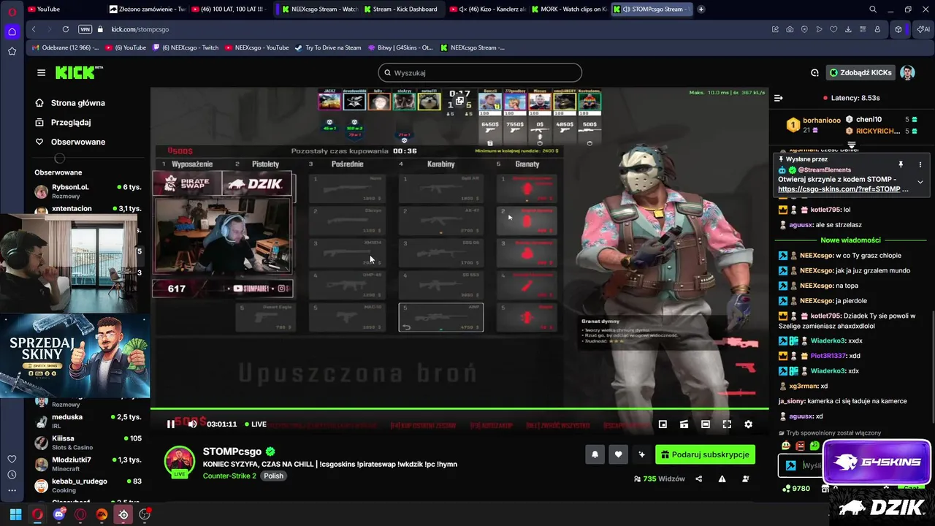The height and width of the screenshot is (526, 935).
Task: Open Opera sidebar home icon
Action: click(12, 31)
